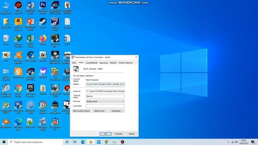This screenshot has width=258, height=145.
Task: Switch to the Compatibilidade tab
Action: (x=92, y=63)
